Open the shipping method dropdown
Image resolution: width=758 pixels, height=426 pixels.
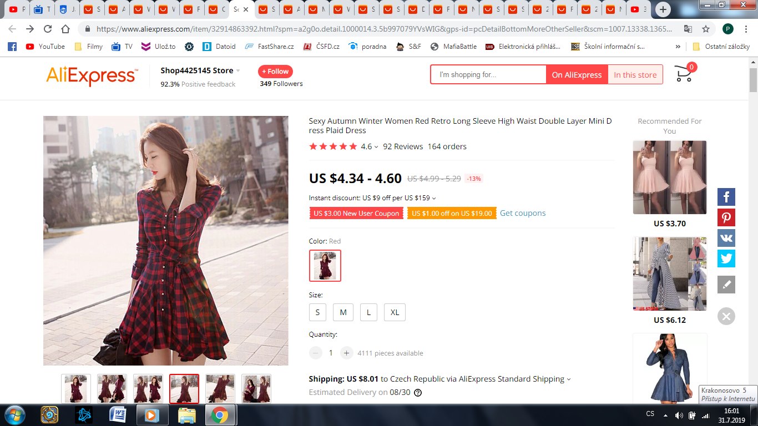point(568,379)
